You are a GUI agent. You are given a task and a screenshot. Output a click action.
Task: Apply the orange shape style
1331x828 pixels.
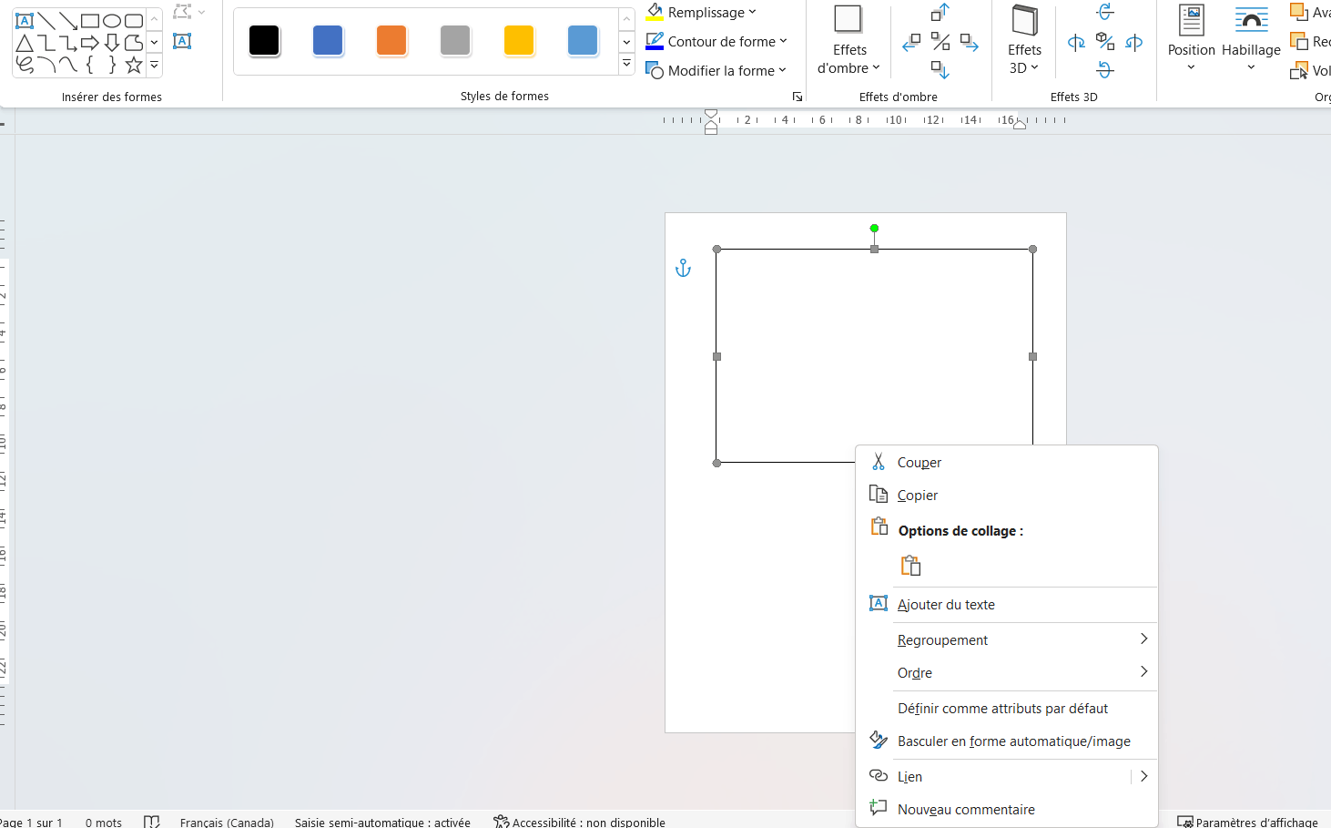(x=391, y=40)
